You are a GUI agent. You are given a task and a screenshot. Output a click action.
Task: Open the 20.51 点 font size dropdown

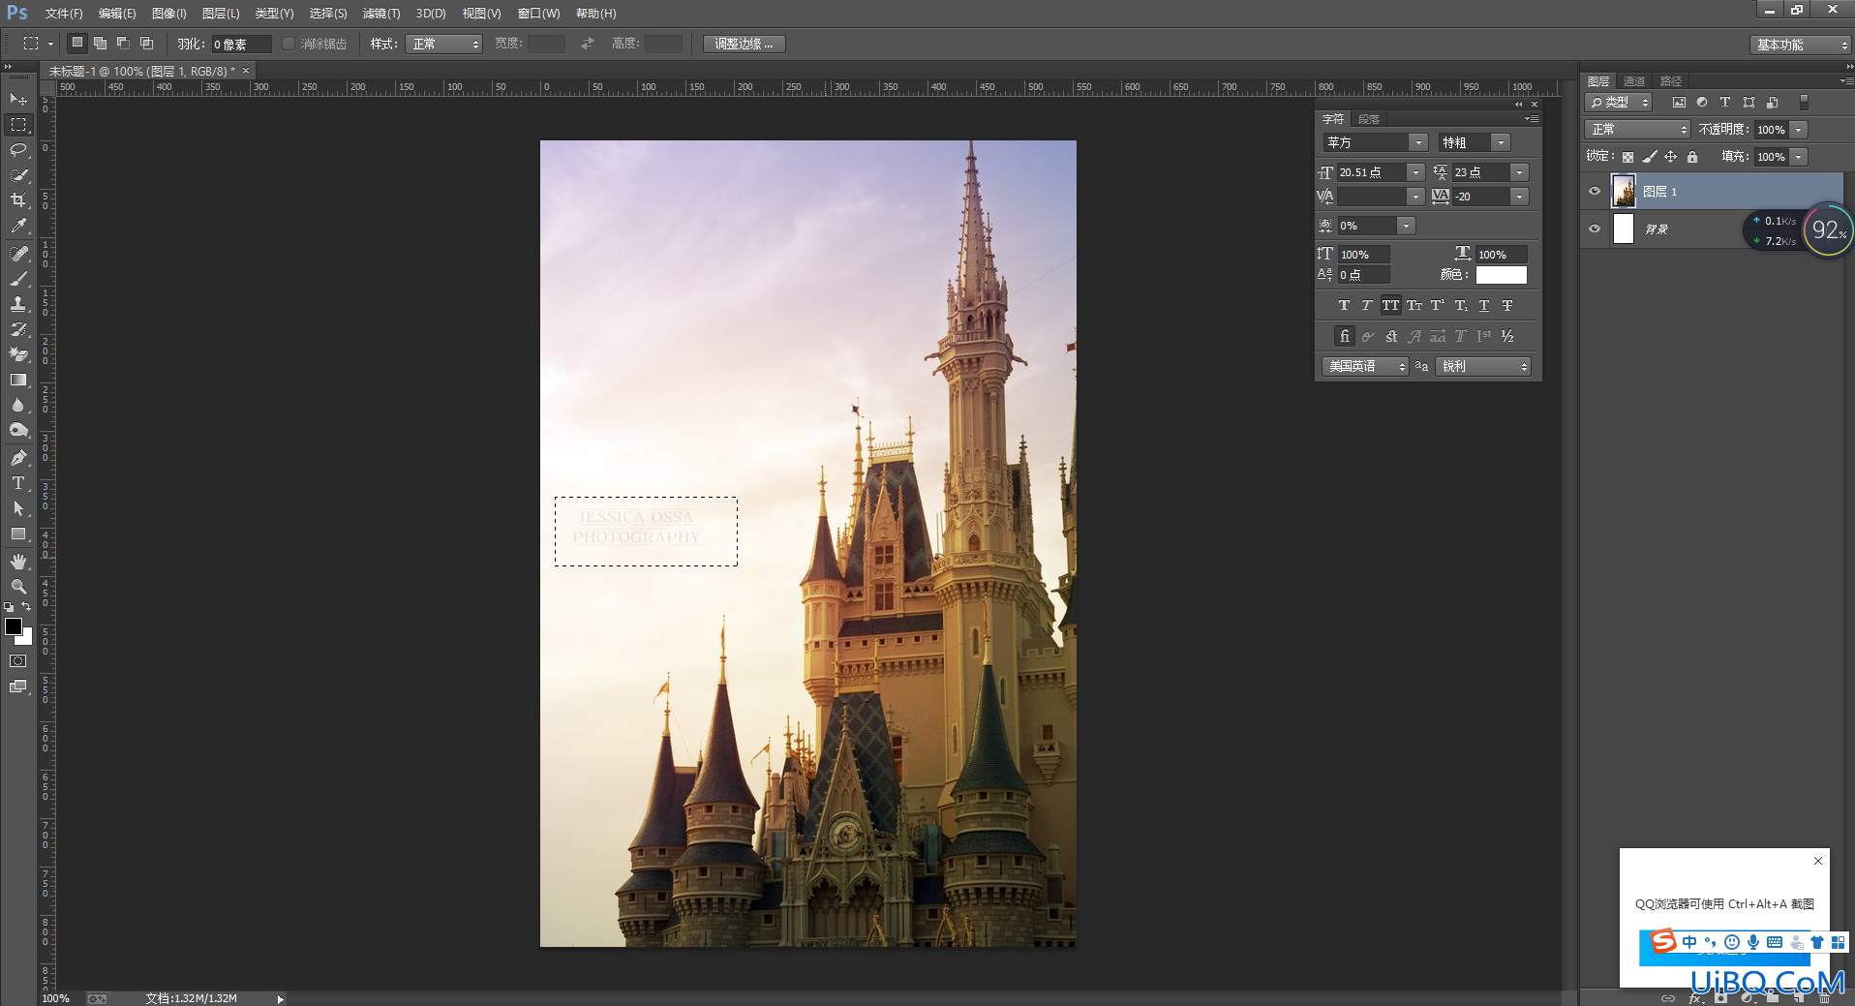(1415, 172)
